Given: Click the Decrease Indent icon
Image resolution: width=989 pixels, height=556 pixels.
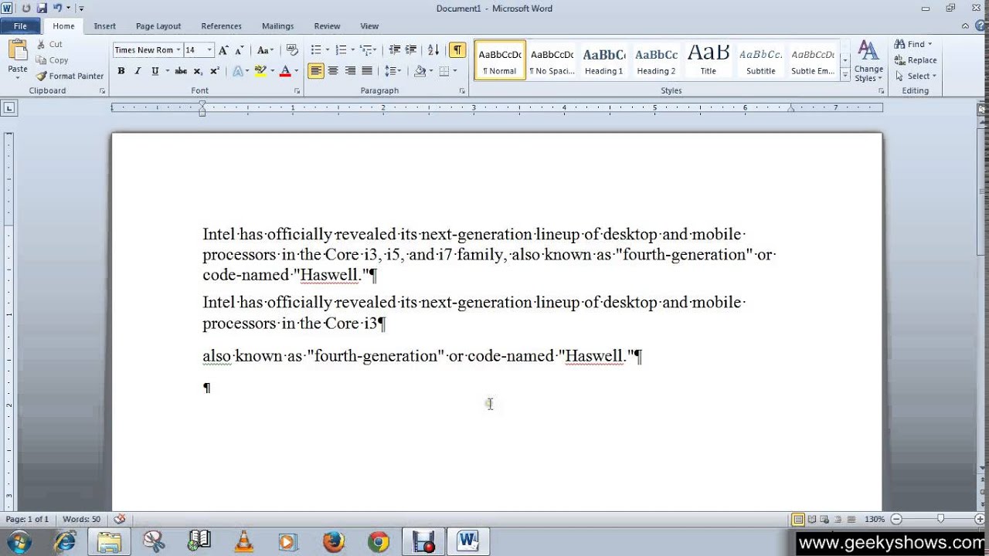Looking at the screenshot, I should click(x=395, y=50).
